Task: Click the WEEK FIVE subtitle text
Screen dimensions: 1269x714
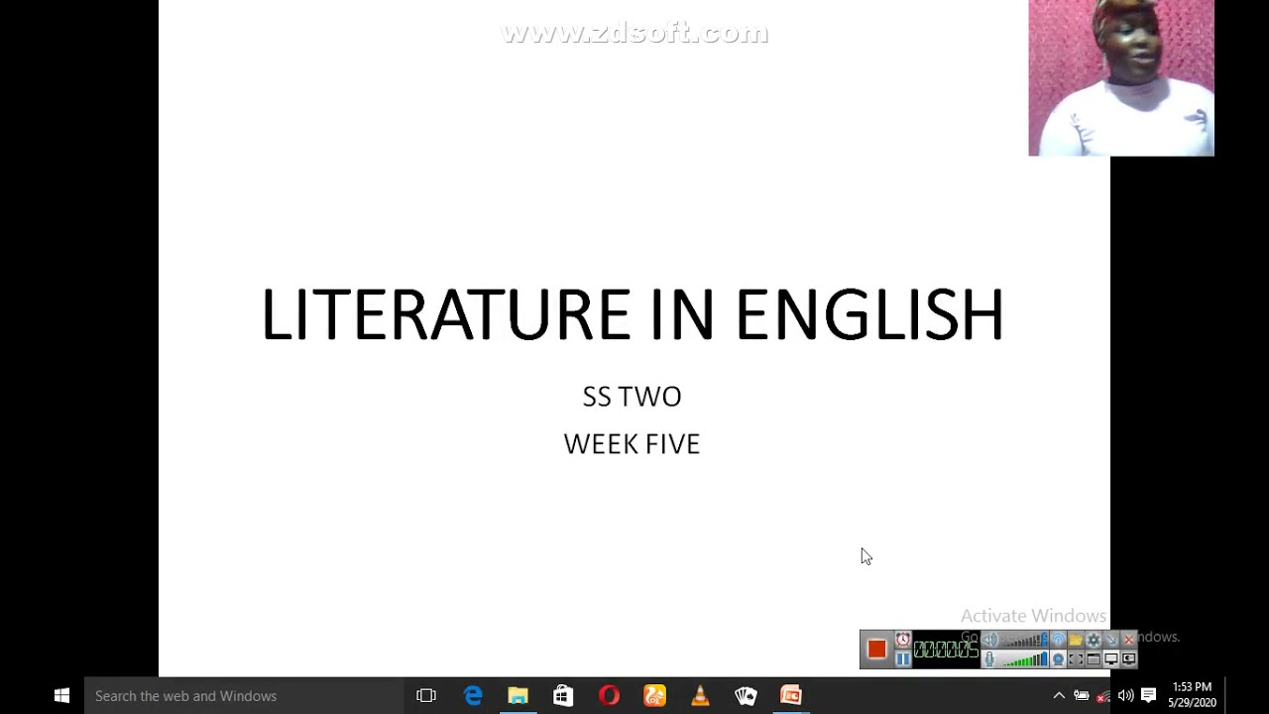Action: click(x=632, y=443)
